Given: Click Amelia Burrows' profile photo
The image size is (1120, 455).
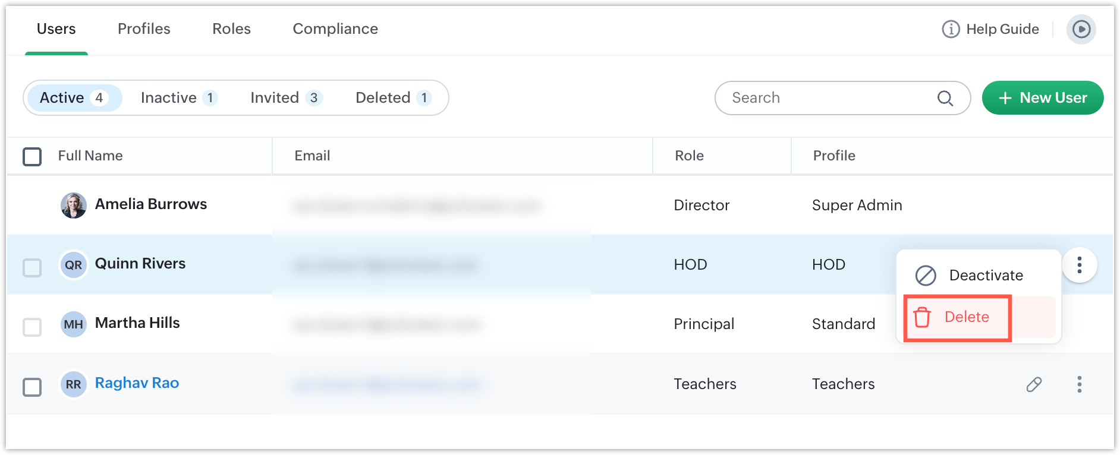Looking at the screenshot, I should point(74,205).
